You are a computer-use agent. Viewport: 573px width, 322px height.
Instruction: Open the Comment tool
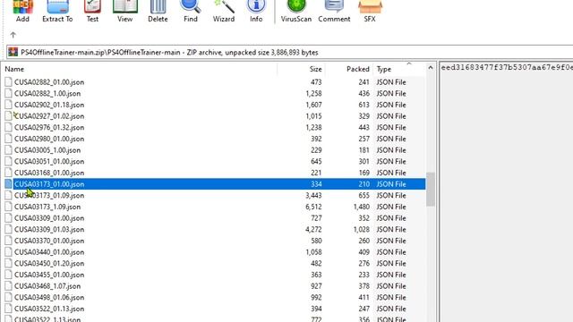point(334,12)
